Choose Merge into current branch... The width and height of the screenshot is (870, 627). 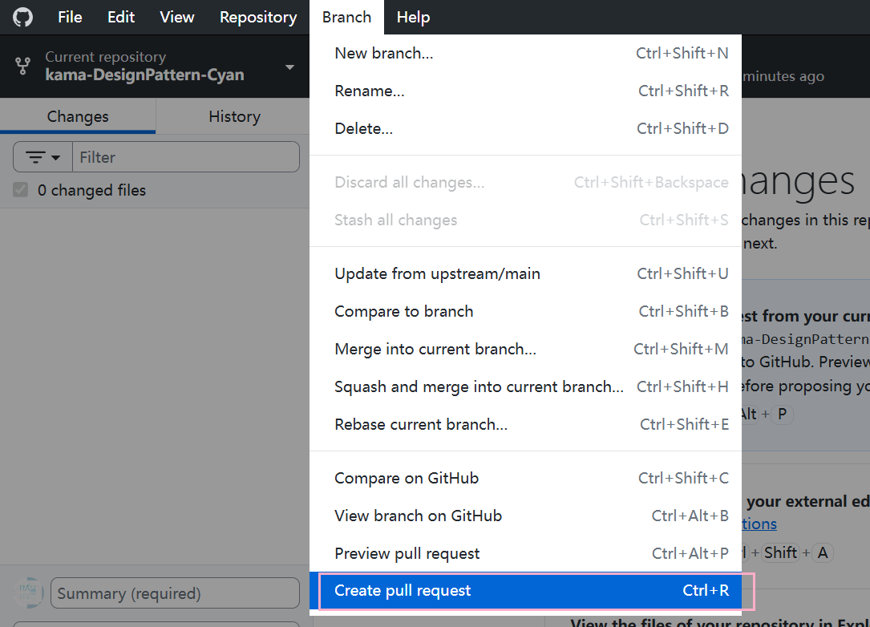(x=525, y=349)
